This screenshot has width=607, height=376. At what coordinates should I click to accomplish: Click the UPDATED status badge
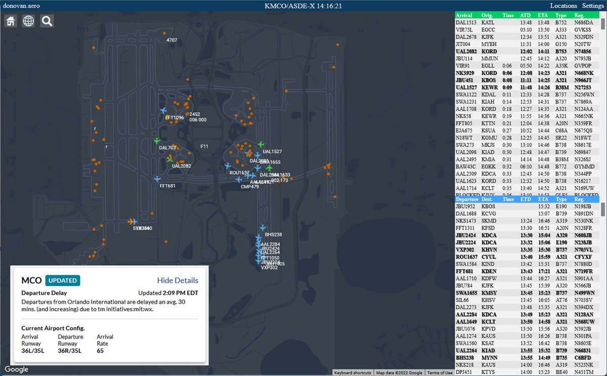(63, 280)
